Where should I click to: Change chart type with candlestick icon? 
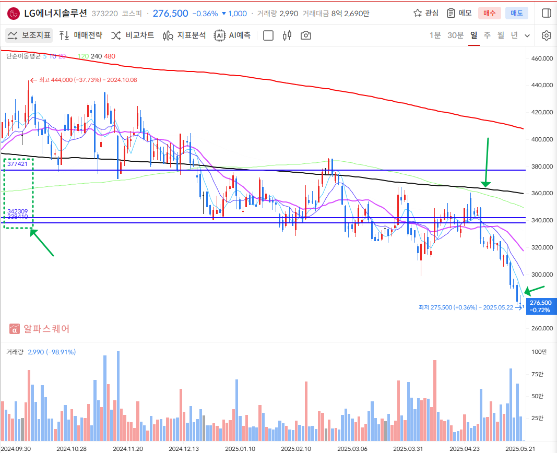[x=287, y=35]
